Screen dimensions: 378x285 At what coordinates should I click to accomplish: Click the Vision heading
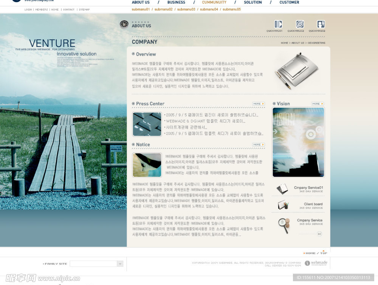[283, 104]
